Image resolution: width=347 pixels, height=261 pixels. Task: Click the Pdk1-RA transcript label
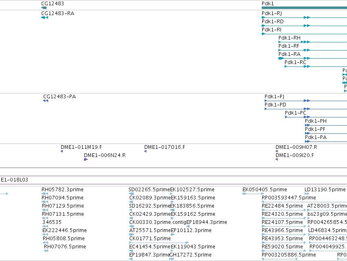click(290, 54)
